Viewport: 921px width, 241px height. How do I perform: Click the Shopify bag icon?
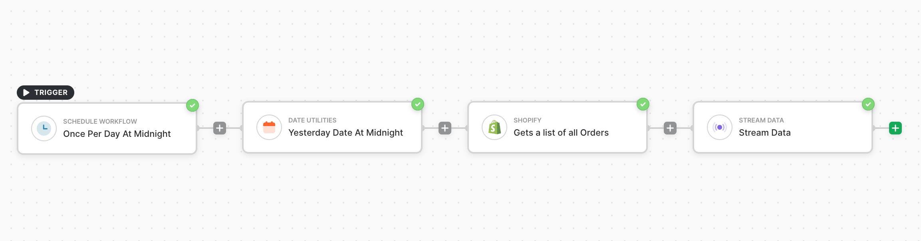(x=494, y=127)
